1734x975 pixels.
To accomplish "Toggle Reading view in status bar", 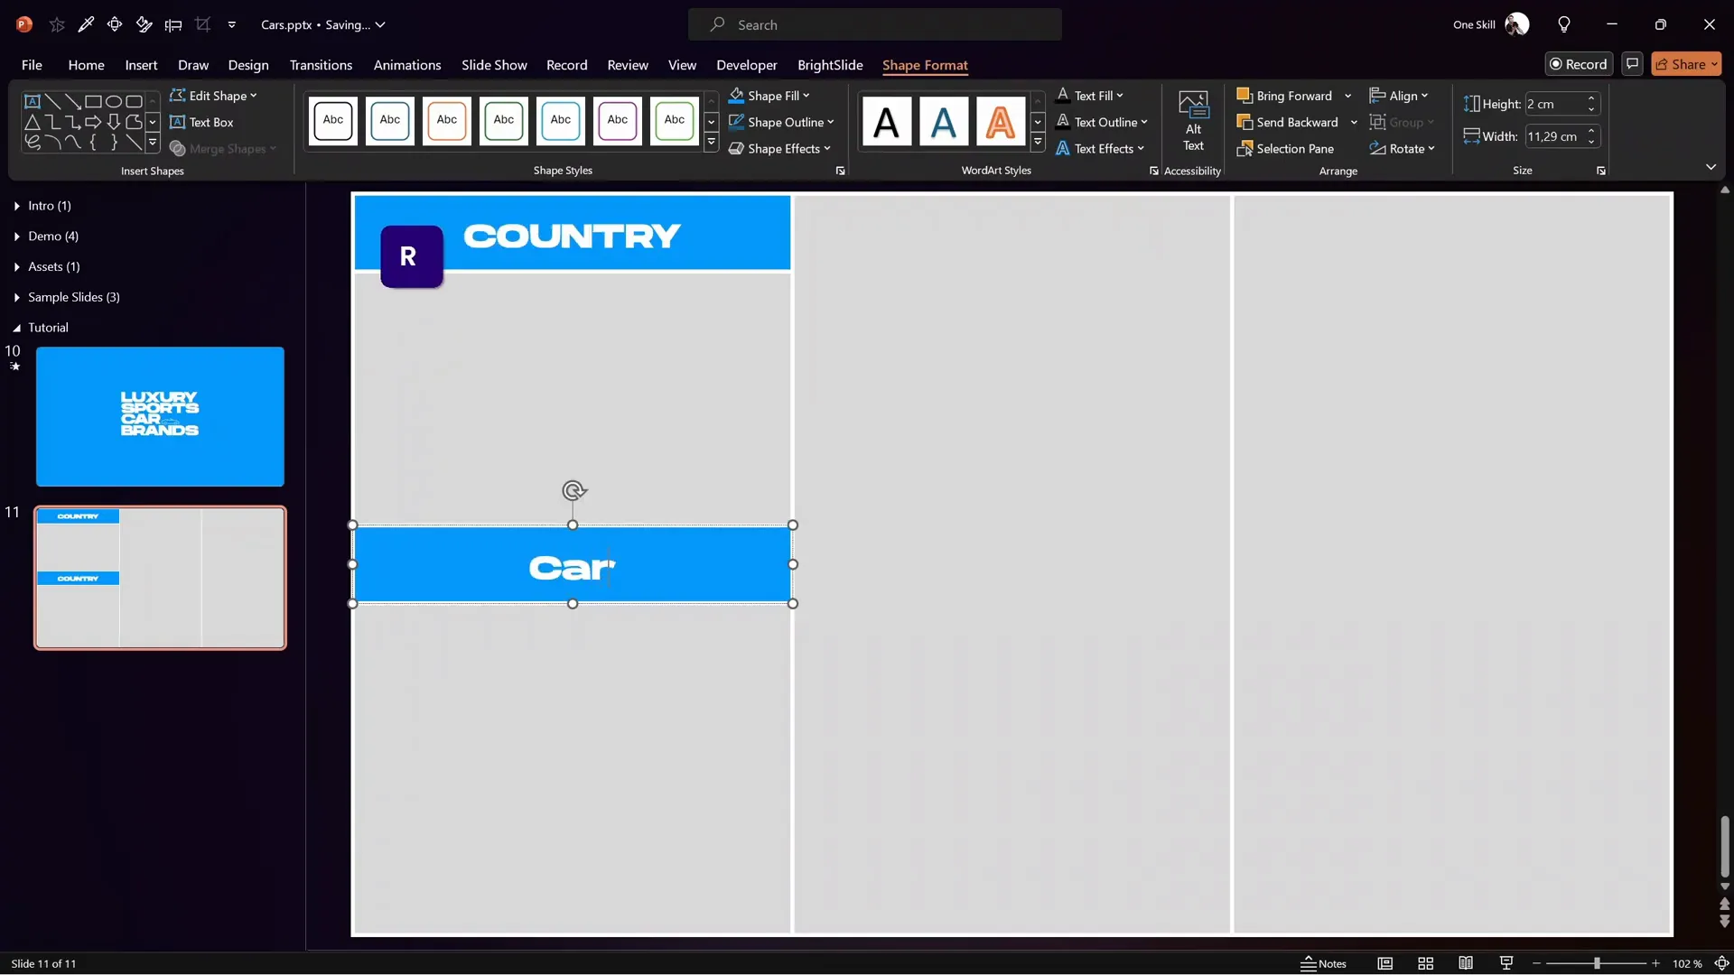I will point(1465,963).
